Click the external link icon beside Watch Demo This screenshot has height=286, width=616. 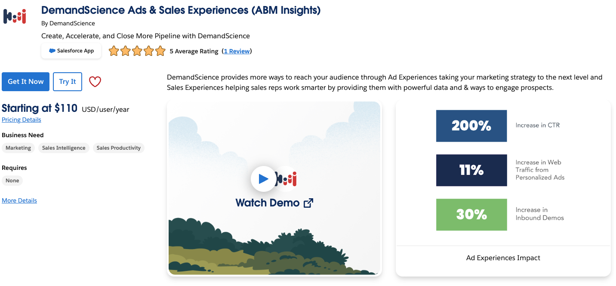(x=308, y=203)
